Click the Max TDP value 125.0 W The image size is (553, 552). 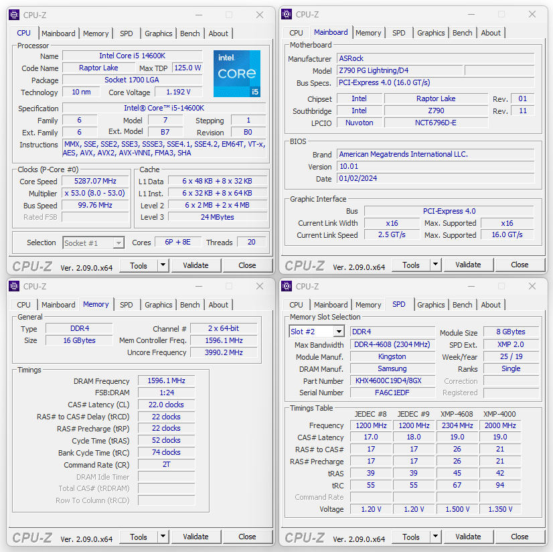[187, 68]
